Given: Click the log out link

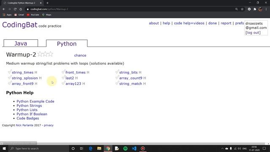Looking at the screenshot, I should click(x=253, y=33).
